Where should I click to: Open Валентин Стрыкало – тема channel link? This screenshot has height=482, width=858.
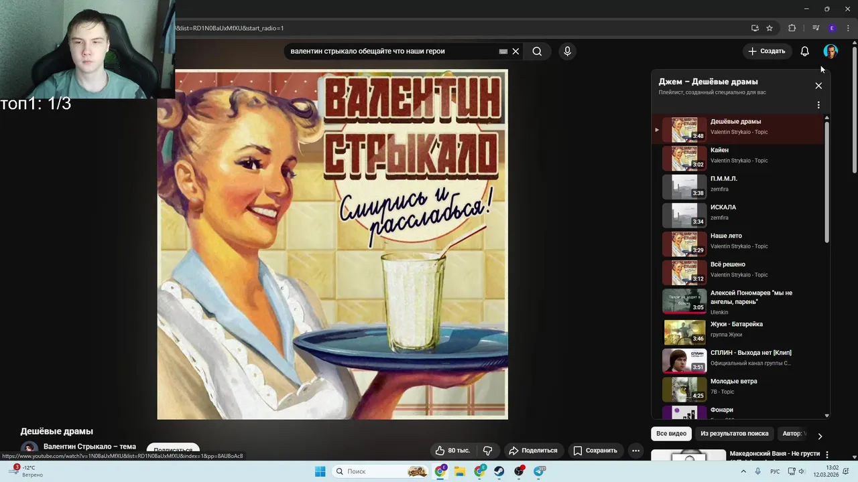pos(90,447)
